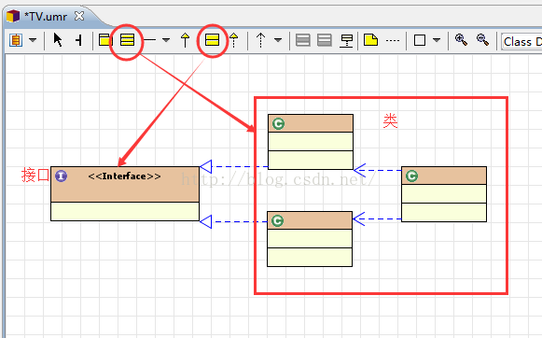Select the top class box under 类 label
542x338 pixels.
click(311, 142)
